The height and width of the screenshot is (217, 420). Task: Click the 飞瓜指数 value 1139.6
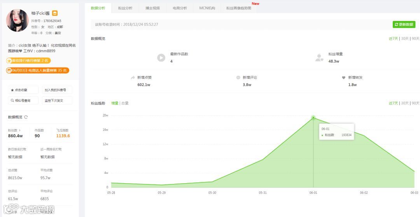click(x=63, y=136)
